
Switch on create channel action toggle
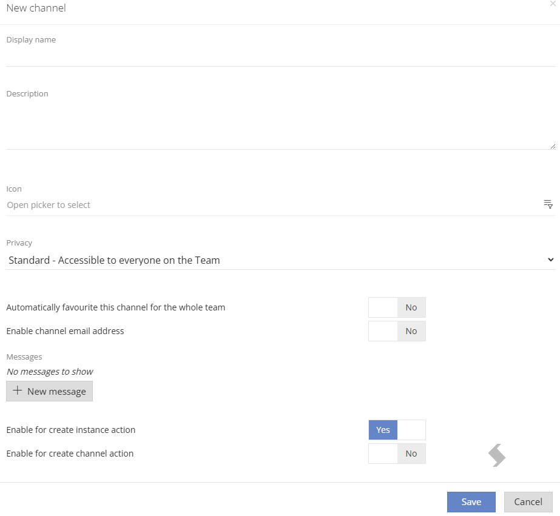(397, 454)
